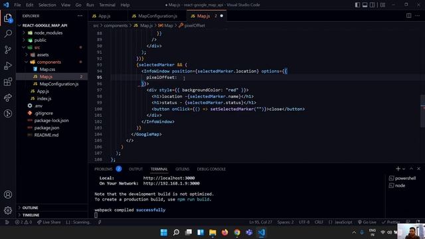Toggle the primary side bar layout icon
The height and width of the screenshot is (239, 425).
pos(357,5)
